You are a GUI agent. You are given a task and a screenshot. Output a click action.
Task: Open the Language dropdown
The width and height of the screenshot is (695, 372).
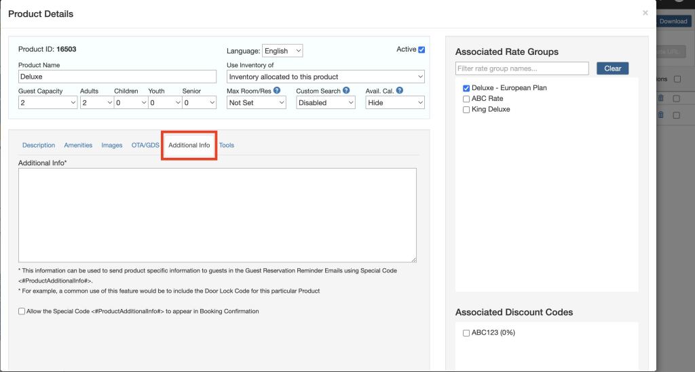click(x=282, y=51)
